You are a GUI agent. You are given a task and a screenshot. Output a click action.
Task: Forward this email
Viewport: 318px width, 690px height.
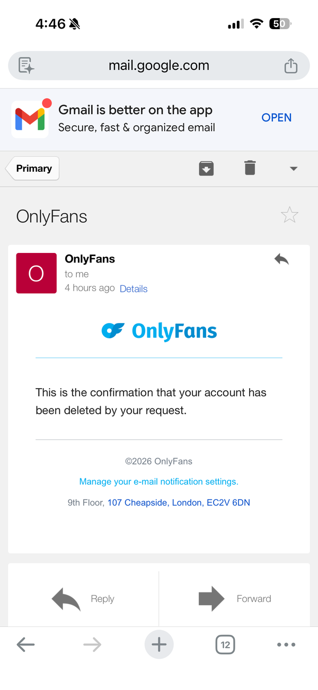coord(234,599)
